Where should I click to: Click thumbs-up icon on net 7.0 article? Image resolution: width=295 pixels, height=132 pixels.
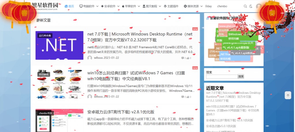tap(188, 58)
